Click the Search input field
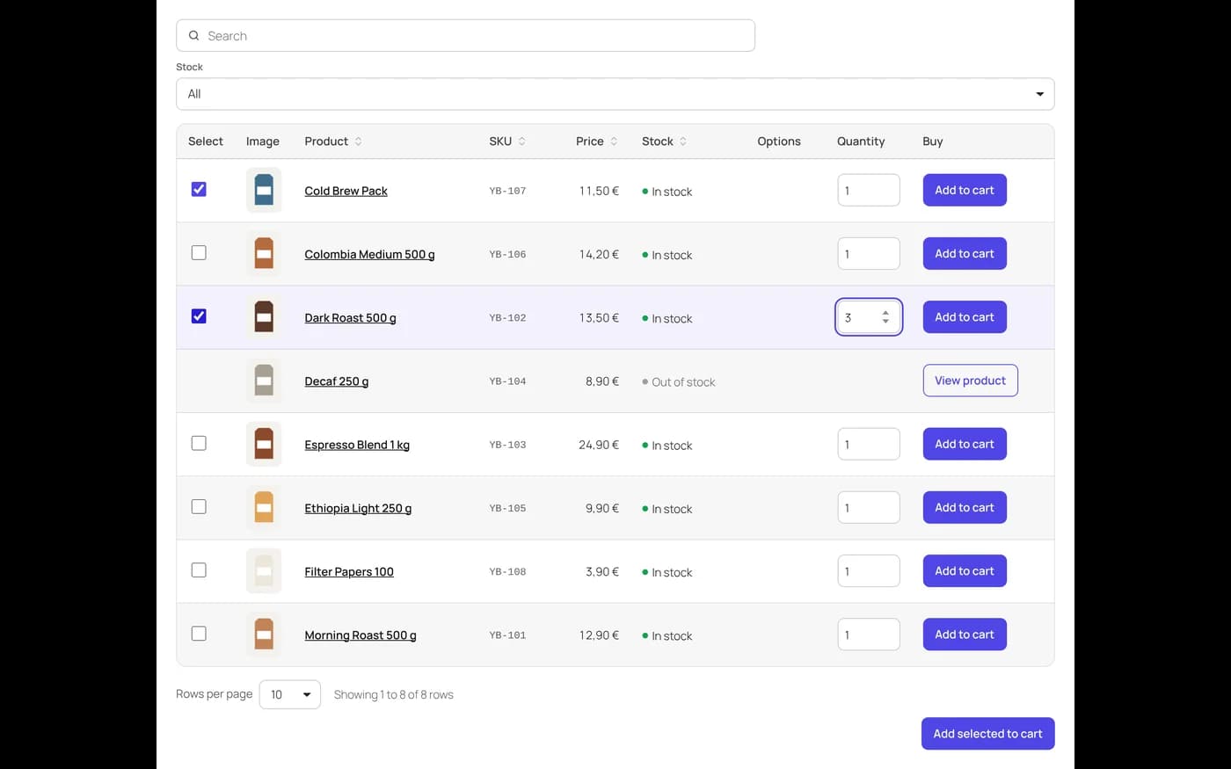This screenshot has width=1231, height=769. click(x=465, y=36)
